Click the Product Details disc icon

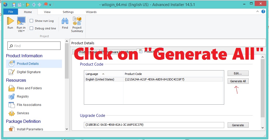point(11,64)
